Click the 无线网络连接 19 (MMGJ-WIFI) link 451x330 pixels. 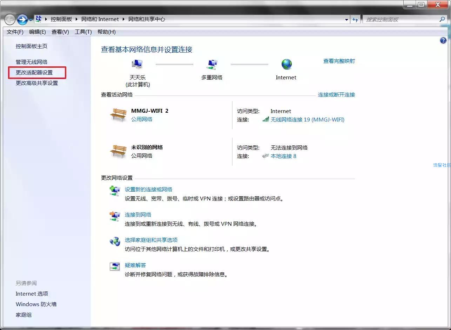[x=307, y=120]
